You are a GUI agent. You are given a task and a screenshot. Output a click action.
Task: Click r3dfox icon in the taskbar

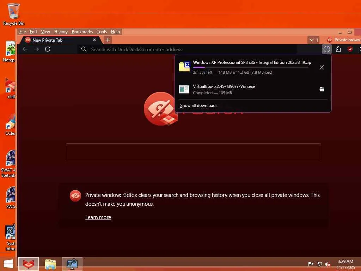point(29,264)
